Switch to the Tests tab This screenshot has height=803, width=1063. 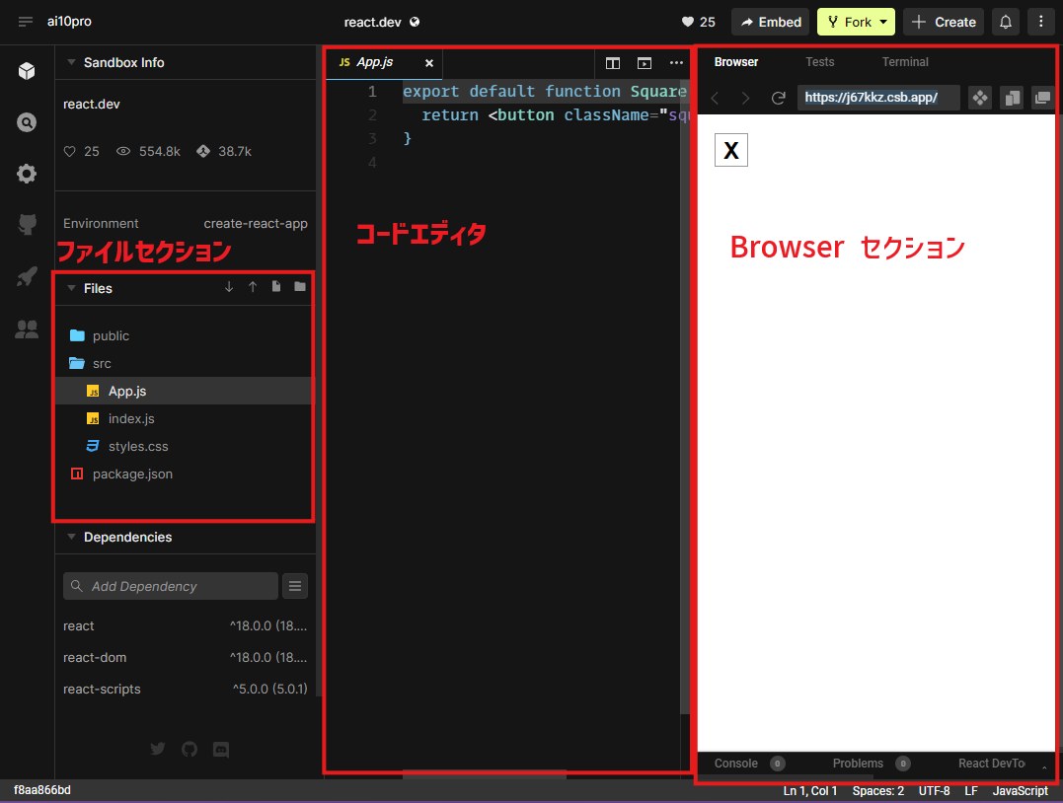click(x=819, y=61)
